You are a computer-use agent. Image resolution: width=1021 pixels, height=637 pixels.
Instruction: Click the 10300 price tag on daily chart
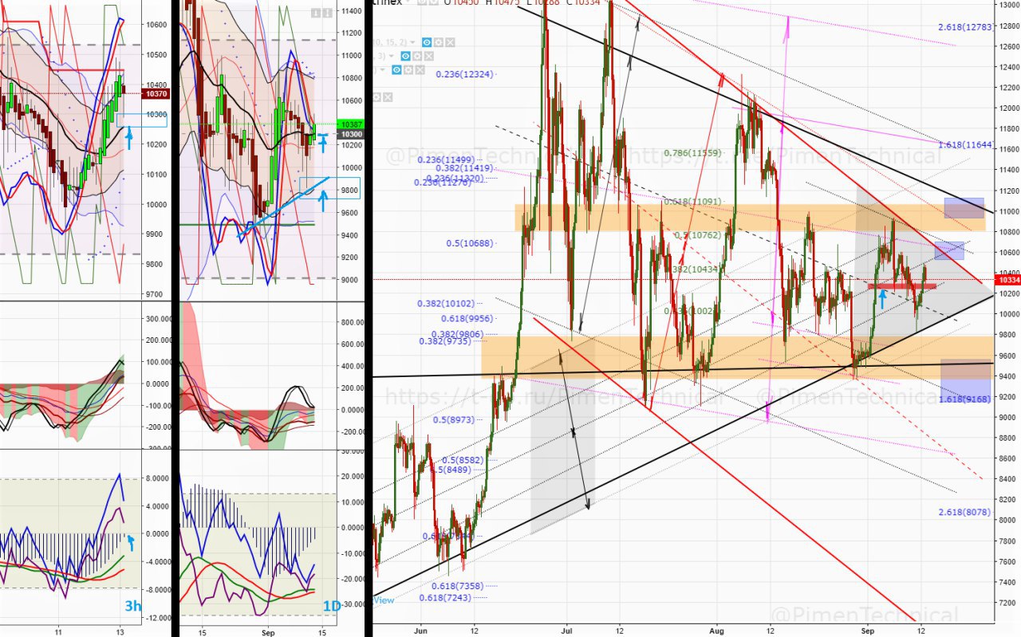[x=352, y=135]
